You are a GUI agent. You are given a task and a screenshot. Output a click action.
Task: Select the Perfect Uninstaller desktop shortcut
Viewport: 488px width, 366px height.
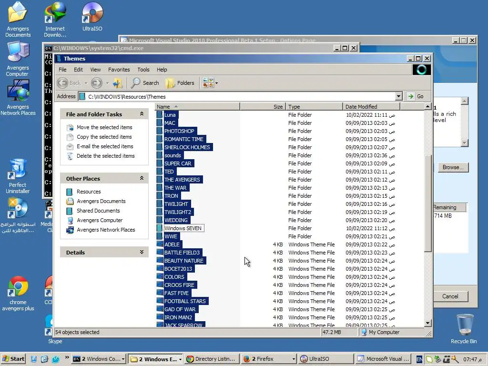(x=18, y=176)
